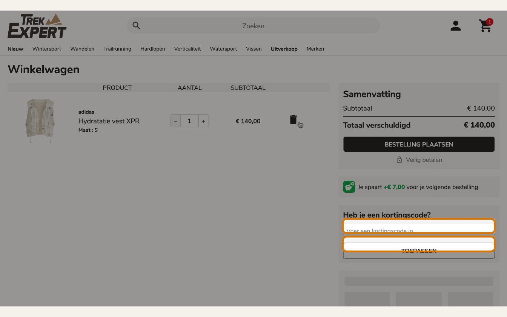Click the adidas brand name

pyautogui.click(x=86, y=112)
